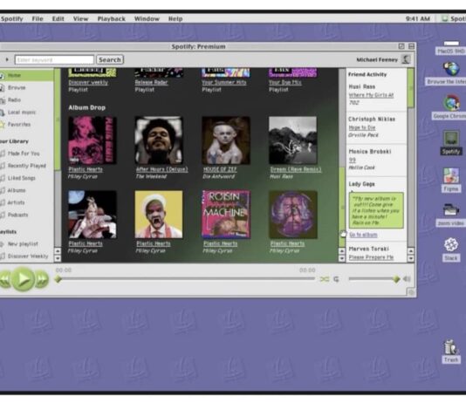The image size is (466, 403).
Task: Toggle repeat mode icon
Action: [336, 279]
